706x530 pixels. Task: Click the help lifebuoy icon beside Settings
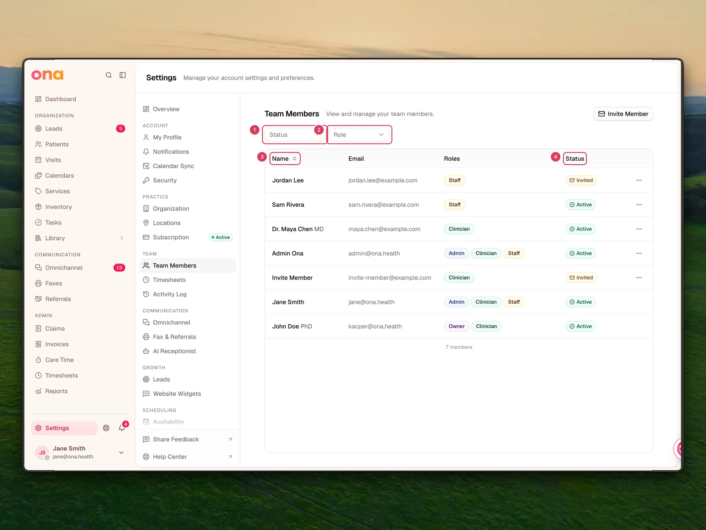click(106, 428)
